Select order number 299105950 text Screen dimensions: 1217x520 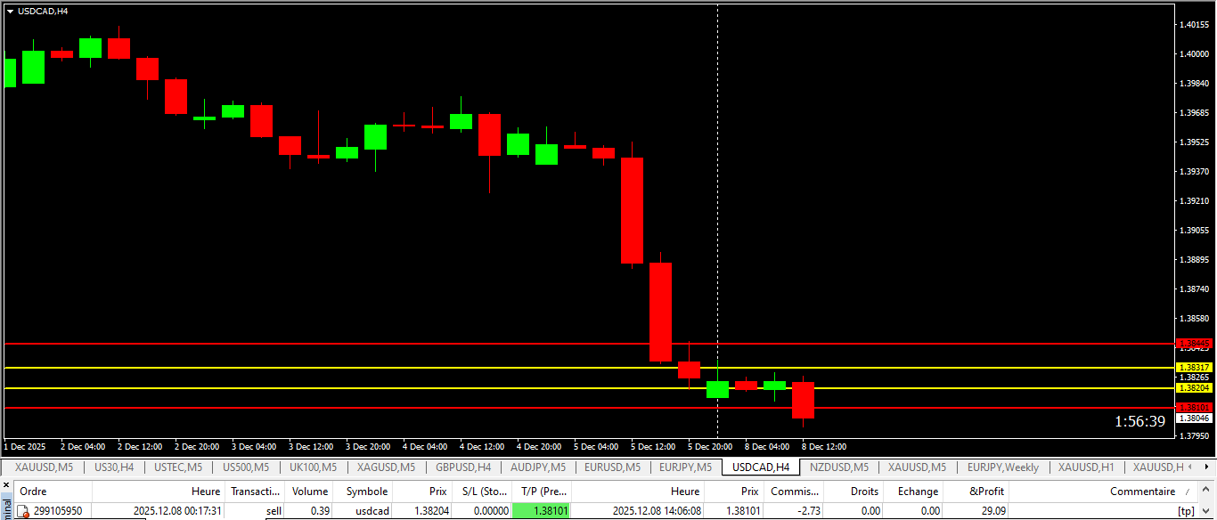[x=58, y=511]
